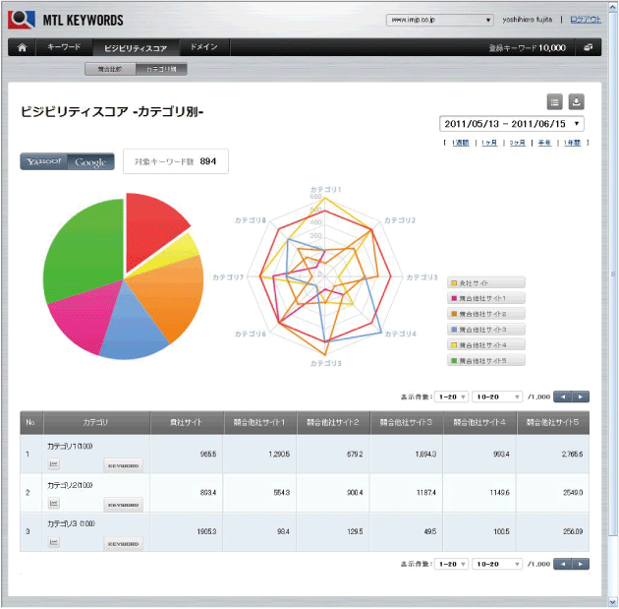Screen dimensions: 619x609
Task: Select the ドメイン navigation tab
Action: point(204,47)
